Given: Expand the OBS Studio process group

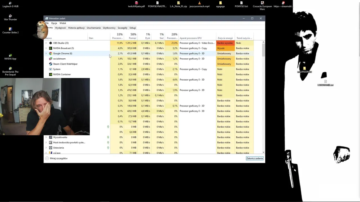Looking at the screenshot, I should pyautogui.click(x=46, y=43).
